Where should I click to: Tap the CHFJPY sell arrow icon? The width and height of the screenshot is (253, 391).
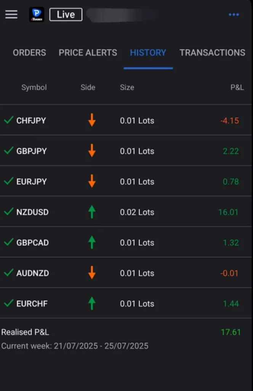click(92, 120)
